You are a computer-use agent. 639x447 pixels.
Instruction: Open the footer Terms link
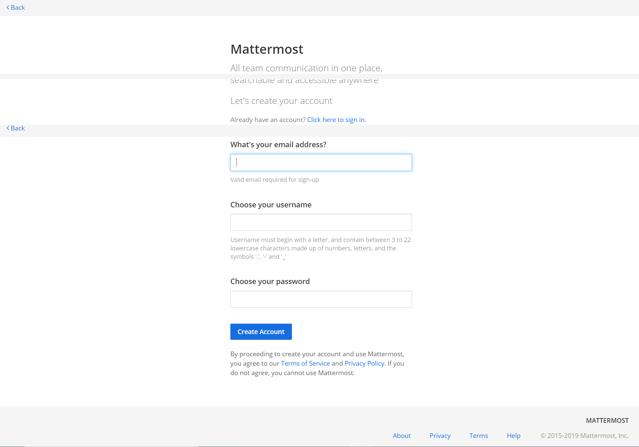(479, 436)
